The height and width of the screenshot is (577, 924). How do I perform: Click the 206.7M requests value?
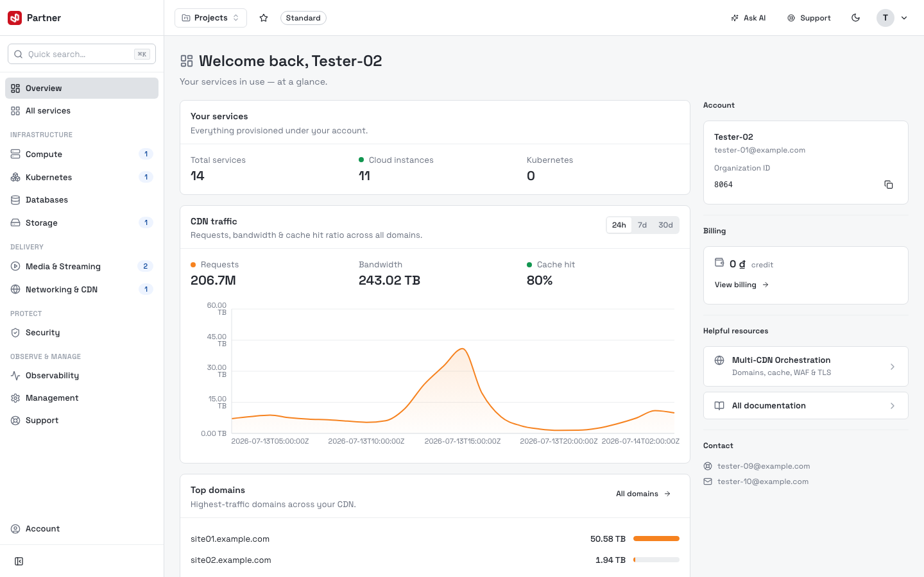[x=213, y=281]
